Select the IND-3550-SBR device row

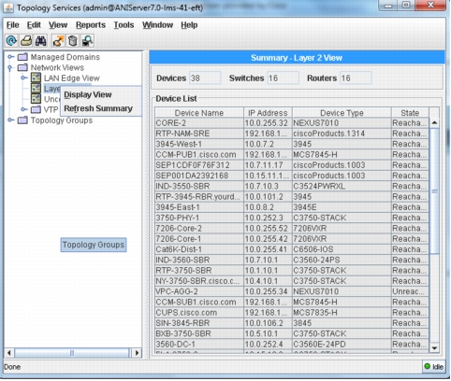coord(292,186)
